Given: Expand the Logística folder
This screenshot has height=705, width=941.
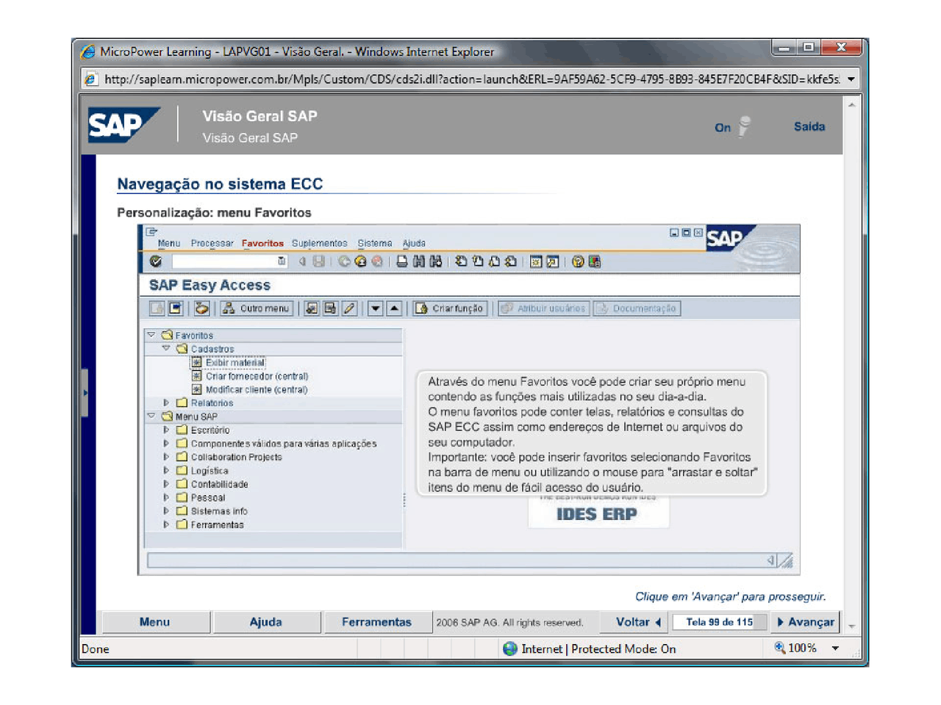Looking at the screenshot, I should coord(166,471).
